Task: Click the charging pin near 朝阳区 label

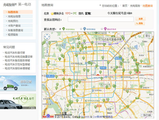Action: [120, 56]
